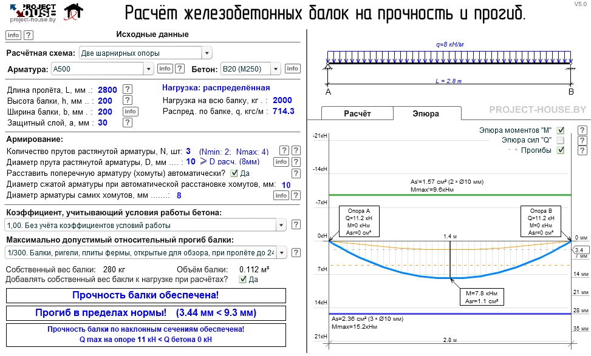Edit Диаметр прута растянутой арматуры value 10
This screenshot has height=356, width=591.
tap(191, 161)
